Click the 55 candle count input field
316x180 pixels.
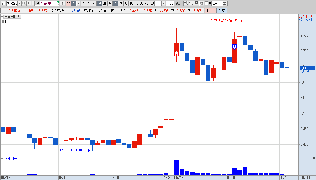tap(170, 3)
